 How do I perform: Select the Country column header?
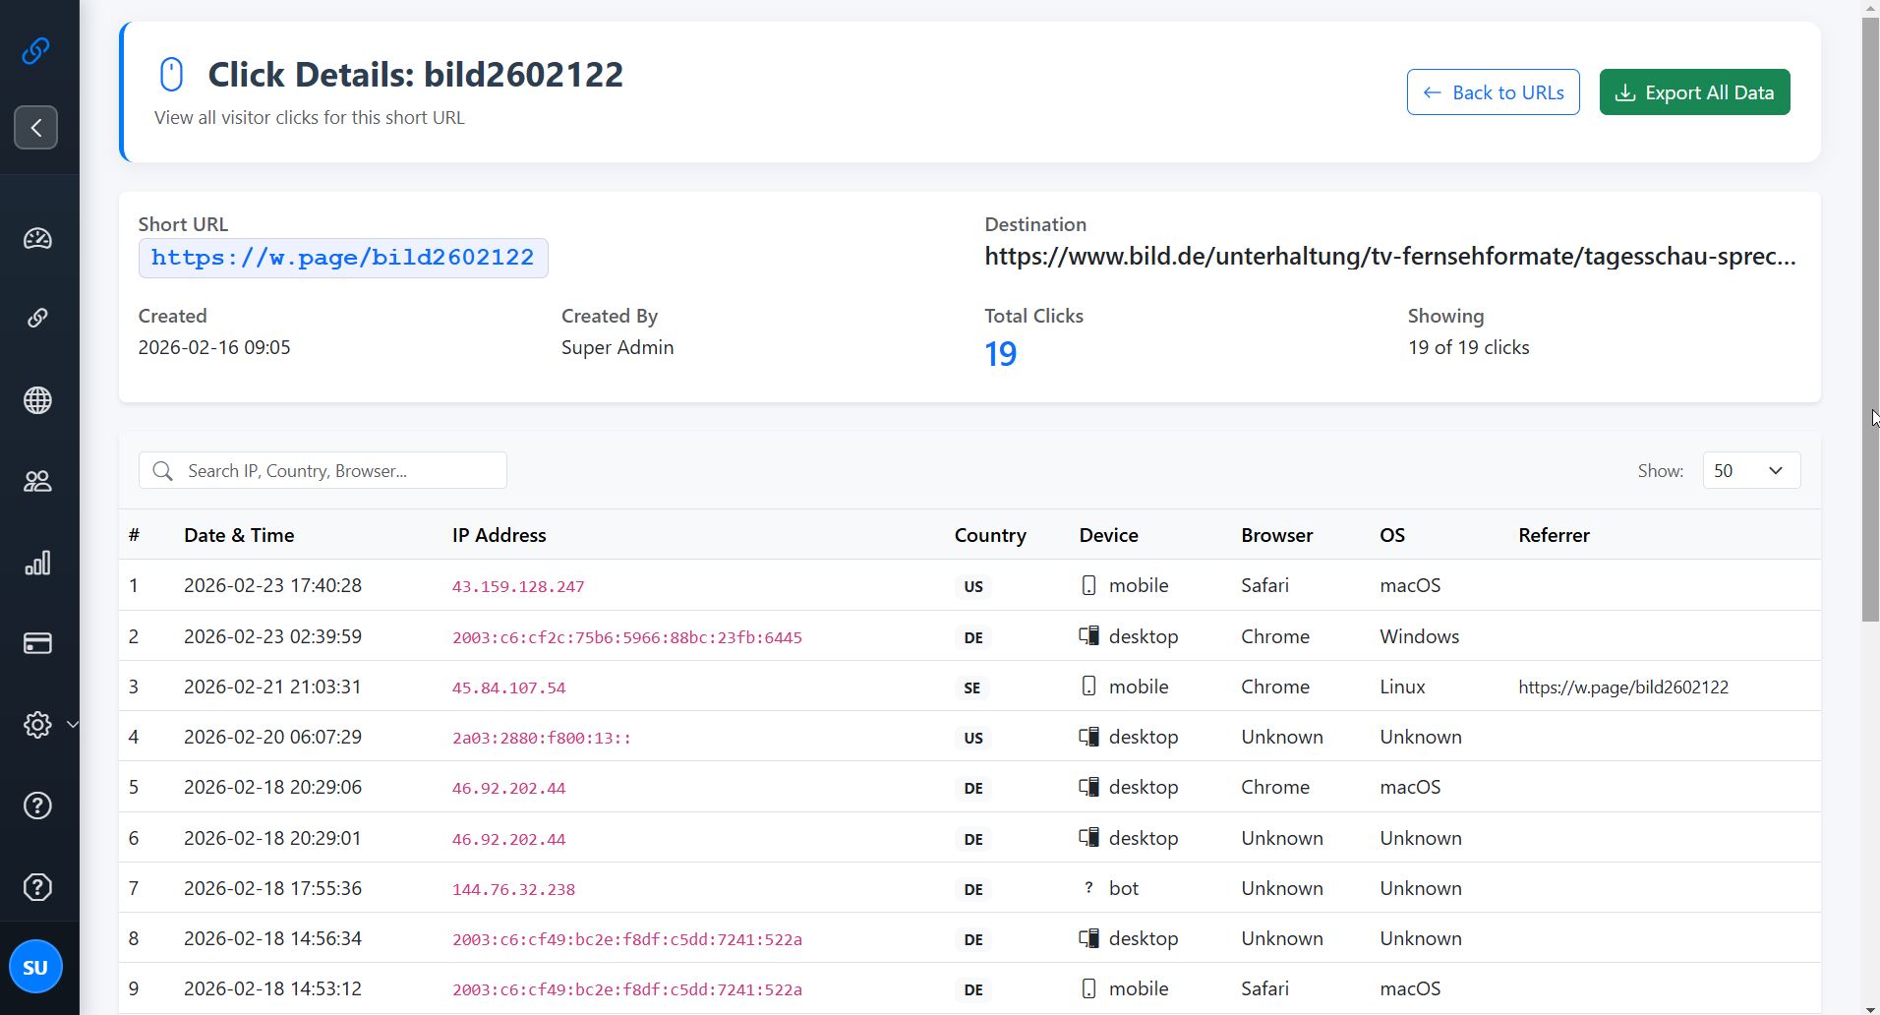(x=989, y=534)
